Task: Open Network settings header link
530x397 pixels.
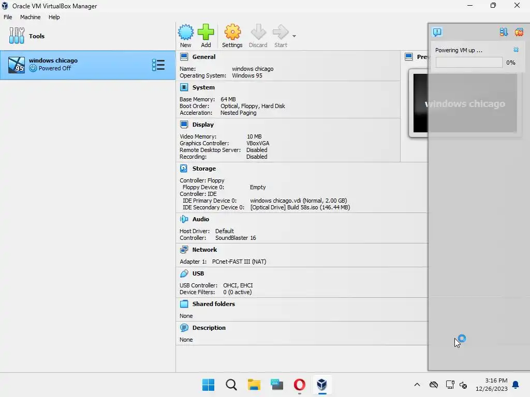Action: (204, 250)
